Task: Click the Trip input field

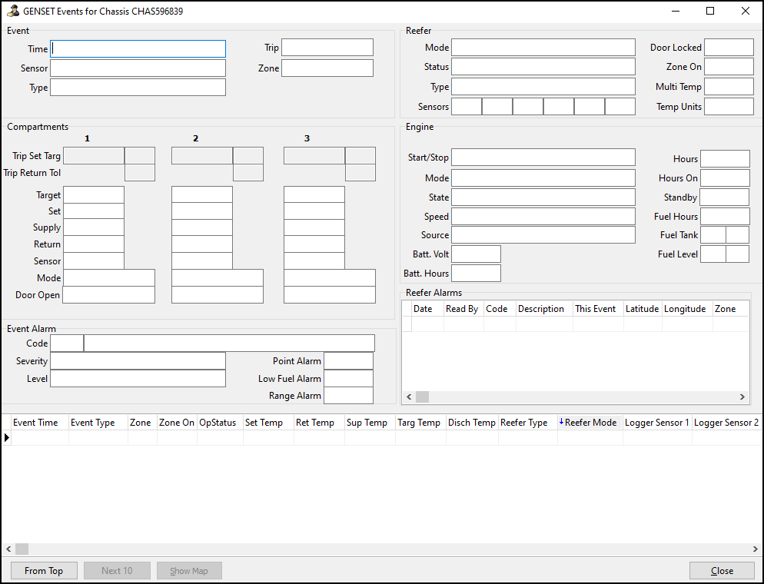Action: point(327,47)
